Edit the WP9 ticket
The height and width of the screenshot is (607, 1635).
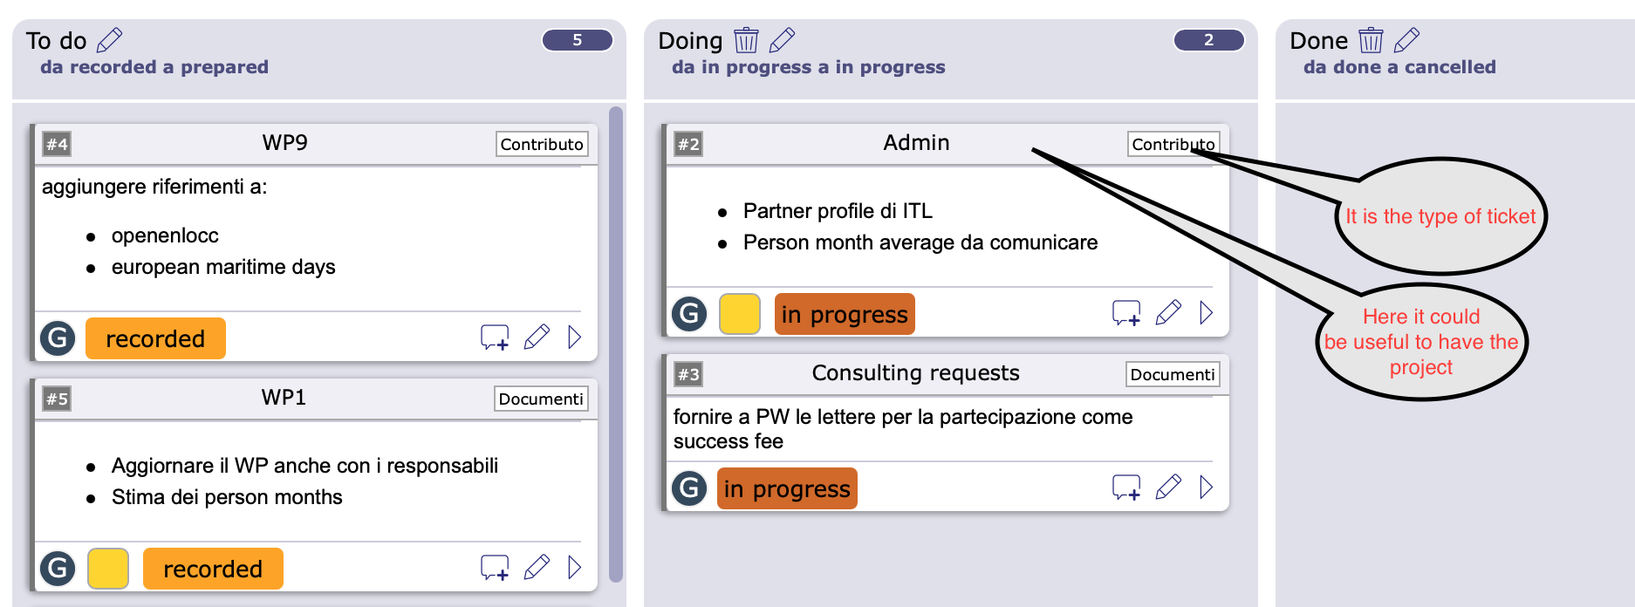tap(537, 338)
